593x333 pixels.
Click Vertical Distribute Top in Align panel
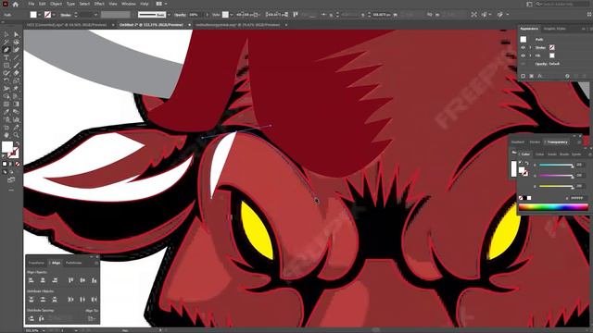tap(31, 300)
